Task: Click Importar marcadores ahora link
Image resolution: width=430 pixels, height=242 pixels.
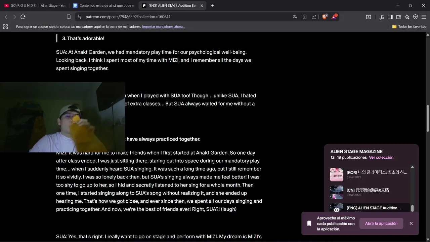Action: tap(164, 27)
